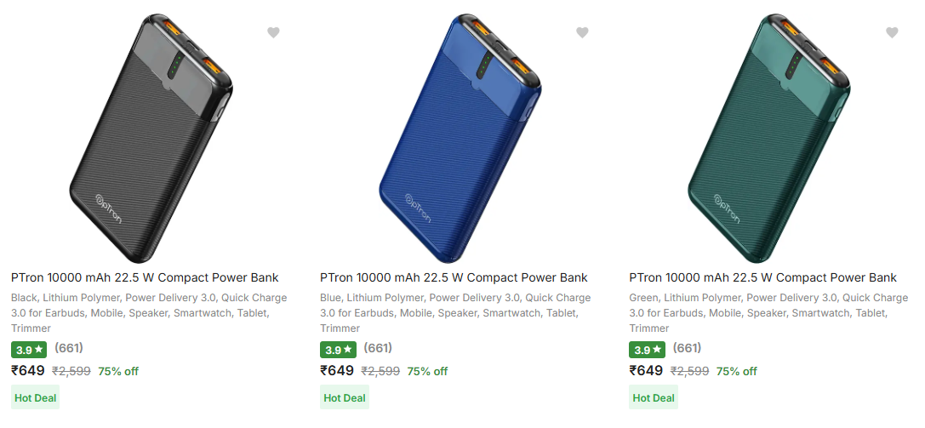Click 3.9 star rating on green power bank

(x=647, y=350)
